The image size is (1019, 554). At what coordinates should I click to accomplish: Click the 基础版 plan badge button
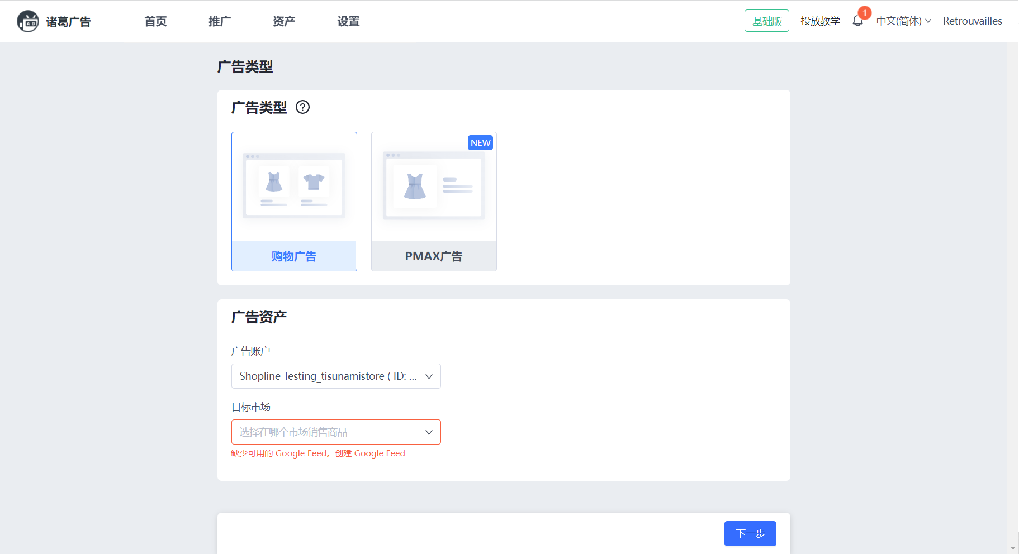coord(766,21)
